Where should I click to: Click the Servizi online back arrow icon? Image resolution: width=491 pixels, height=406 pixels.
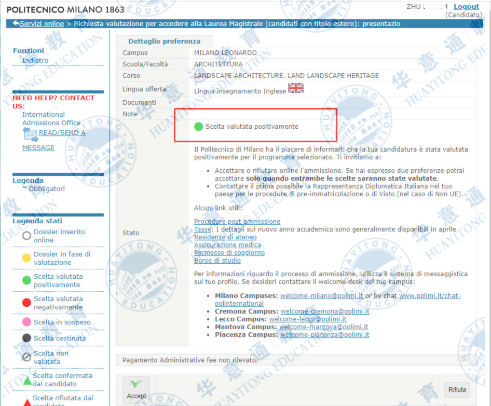click(x=16, y=23)
